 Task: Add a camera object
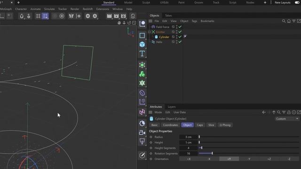click(142, 132)
